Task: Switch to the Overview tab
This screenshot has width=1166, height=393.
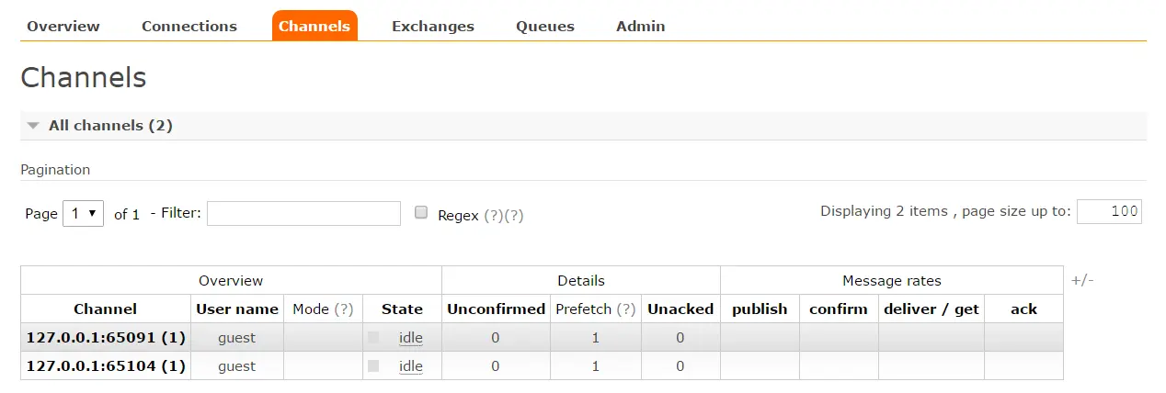Action: (x=63, y=26)
